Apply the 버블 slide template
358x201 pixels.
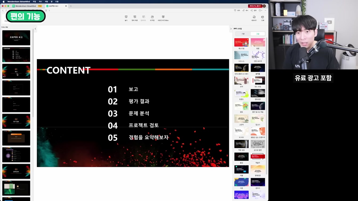point(241,169)
